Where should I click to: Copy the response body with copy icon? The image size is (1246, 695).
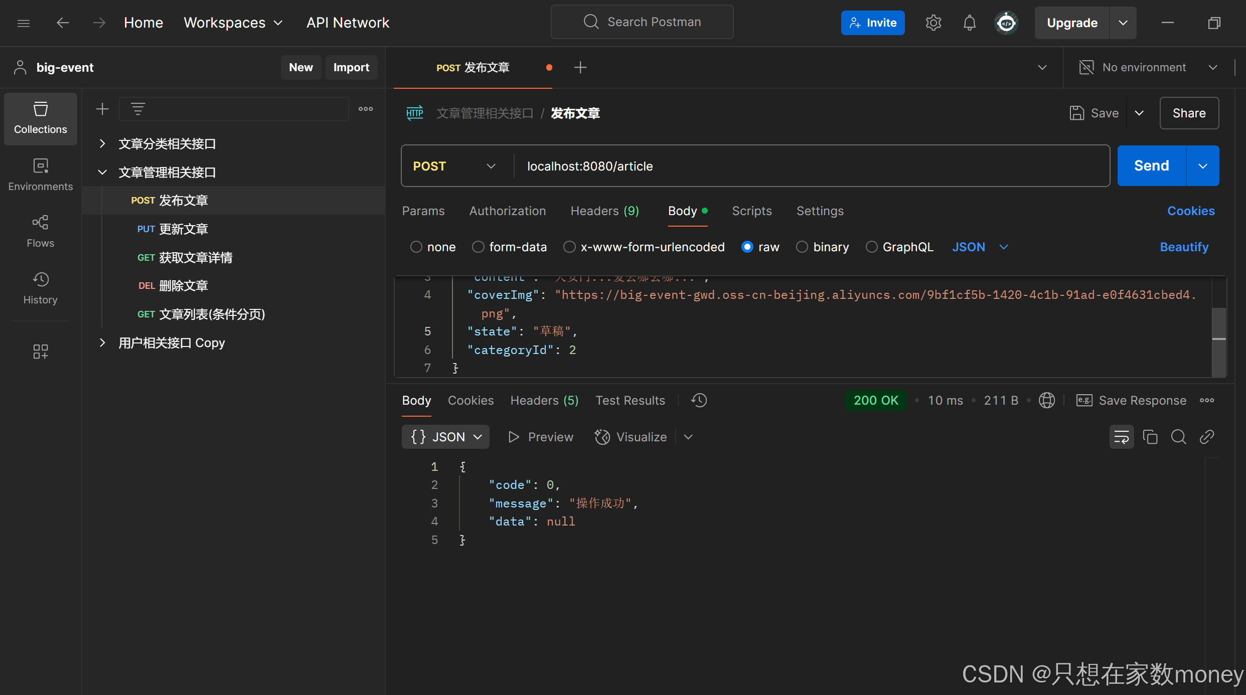[x=1150, y=437]
